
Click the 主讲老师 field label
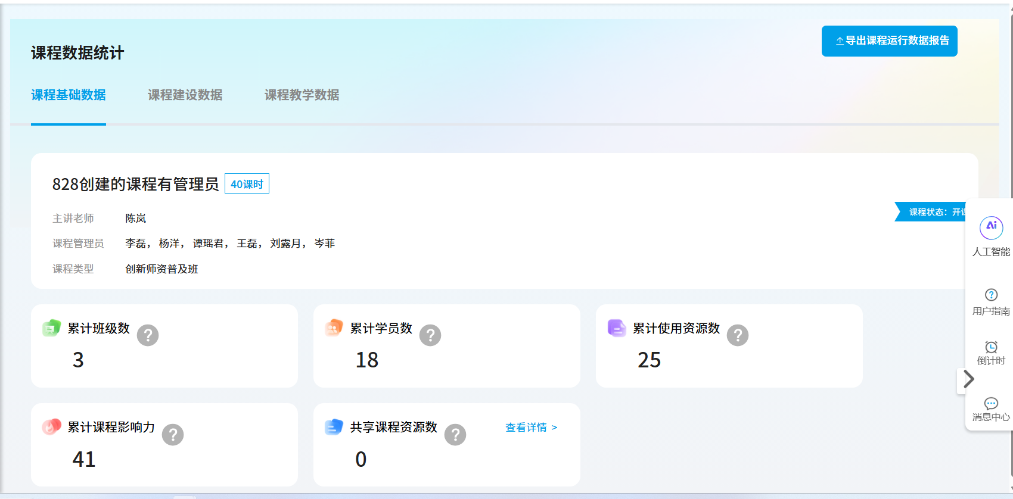click(73, 219)
